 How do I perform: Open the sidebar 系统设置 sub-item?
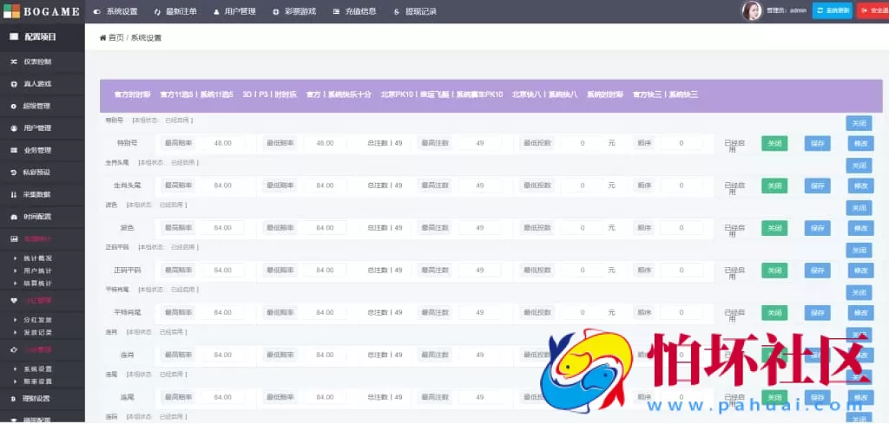coord(38,369)
